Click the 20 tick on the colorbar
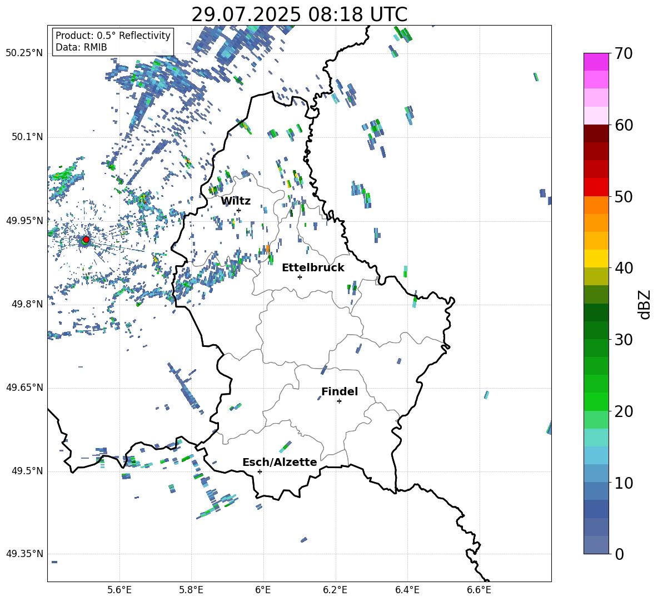This screenshot has width=658, height=601. [x=624, y=411]
